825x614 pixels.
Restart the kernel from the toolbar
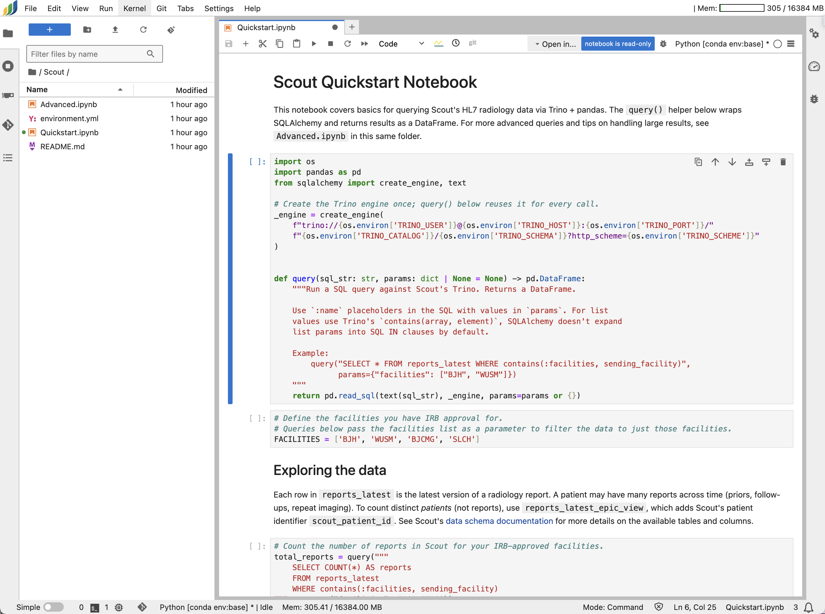[x=348, y=44]
